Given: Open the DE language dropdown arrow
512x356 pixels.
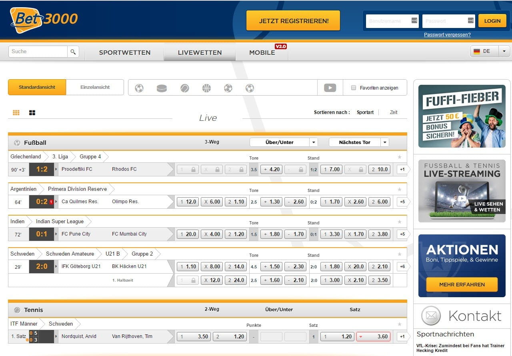Looking at the screenshot, I should [x=504, y=51].
